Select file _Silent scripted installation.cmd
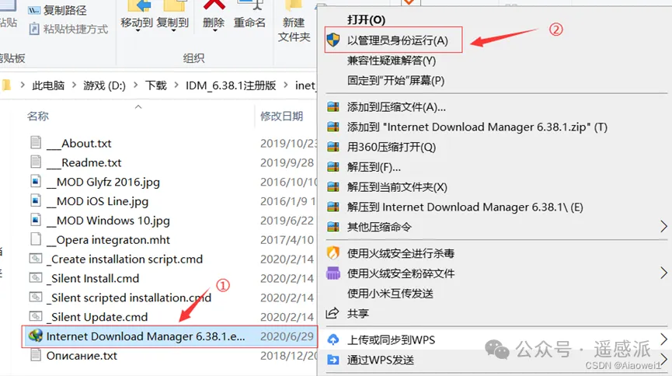The image size is (672, 376). 128,298
